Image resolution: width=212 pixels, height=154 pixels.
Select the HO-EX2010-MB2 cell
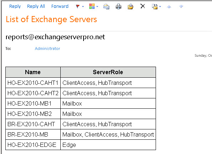pyautogui.click(x=33, y=114)
